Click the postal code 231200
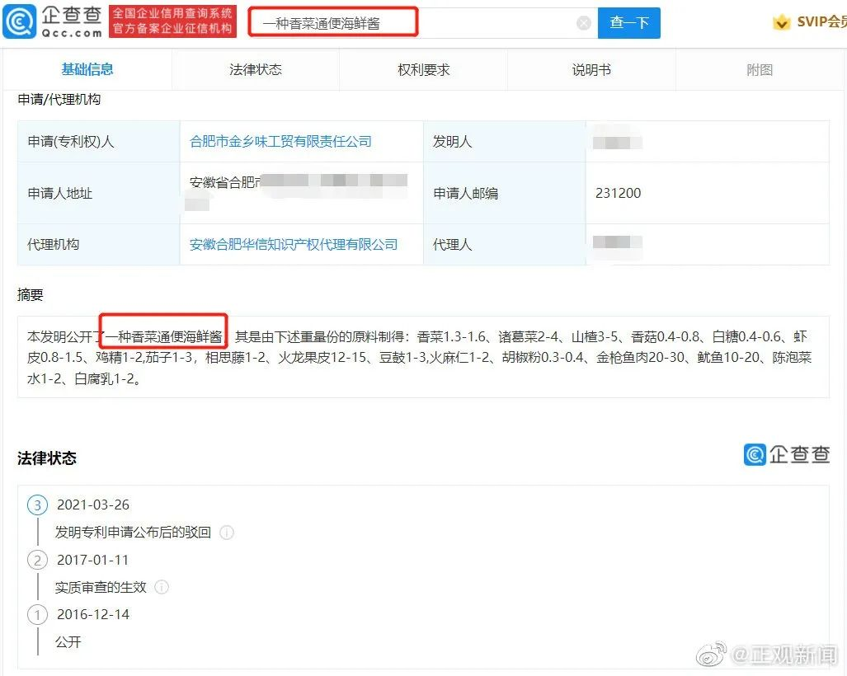Screen dimensions: 847x676 point(618,193)
